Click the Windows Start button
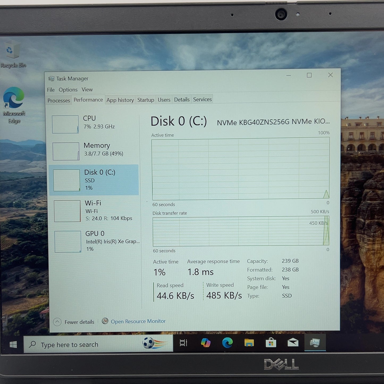Image resolution: width=384 pixels, height=384 pixels. point(13,345)
